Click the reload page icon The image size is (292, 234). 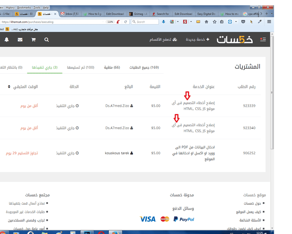pyautogui.click(x=126, y=22)
